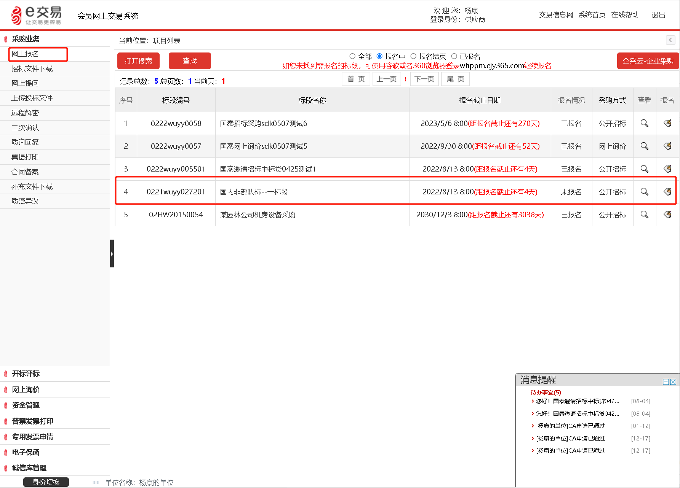Open 质询回复 in sidebar
This screenshot has width=680, height=488.
click(x=25, y=142)
